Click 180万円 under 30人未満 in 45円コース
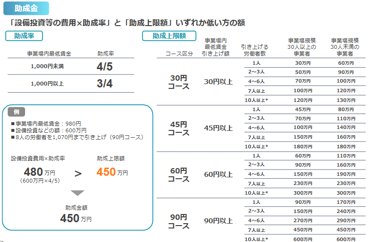 coord(346,147)
